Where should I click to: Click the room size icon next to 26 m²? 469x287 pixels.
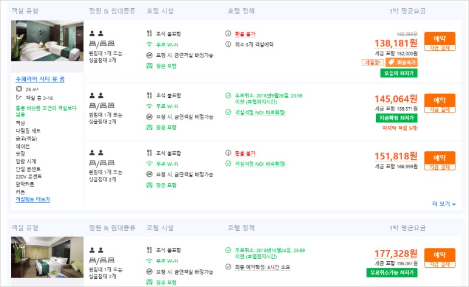(x=19, y=88)
